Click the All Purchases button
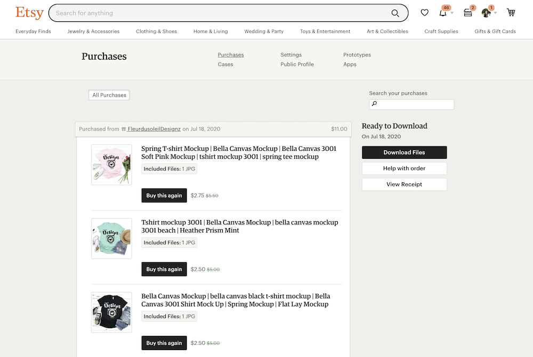 coord(109,95)
